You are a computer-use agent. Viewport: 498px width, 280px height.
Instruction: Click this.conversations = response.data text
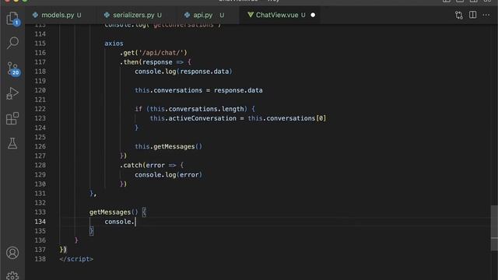pyautogui.click(x=198, y=90)
